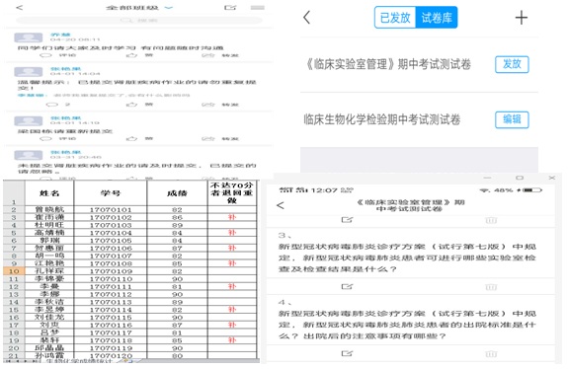Go back from the 试卷库 test paper screen
Image resolution: width=568 pixels, height=369 pixels.
[x=307, y=18]
